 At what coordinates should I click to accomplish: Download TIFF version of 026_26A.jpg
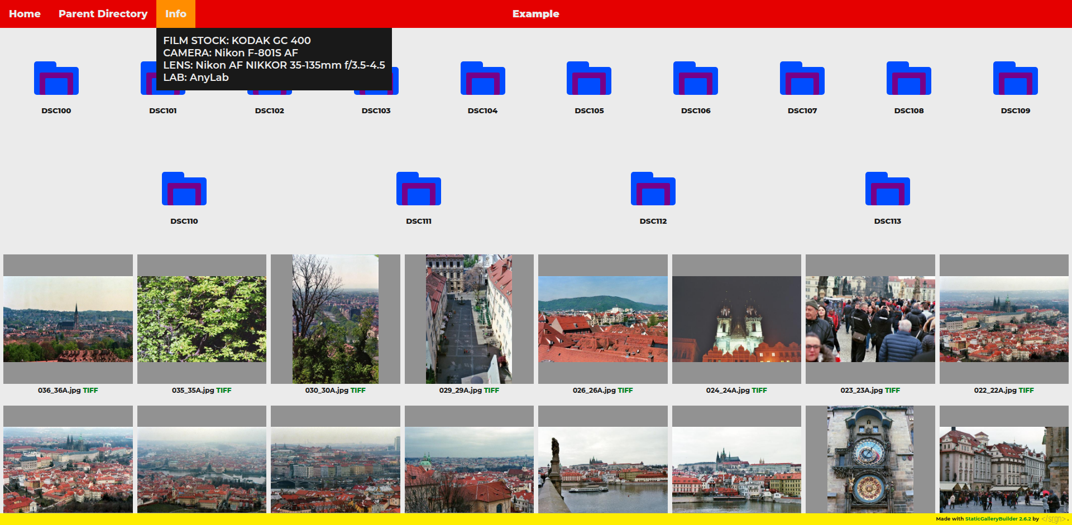tap(625, 391)
